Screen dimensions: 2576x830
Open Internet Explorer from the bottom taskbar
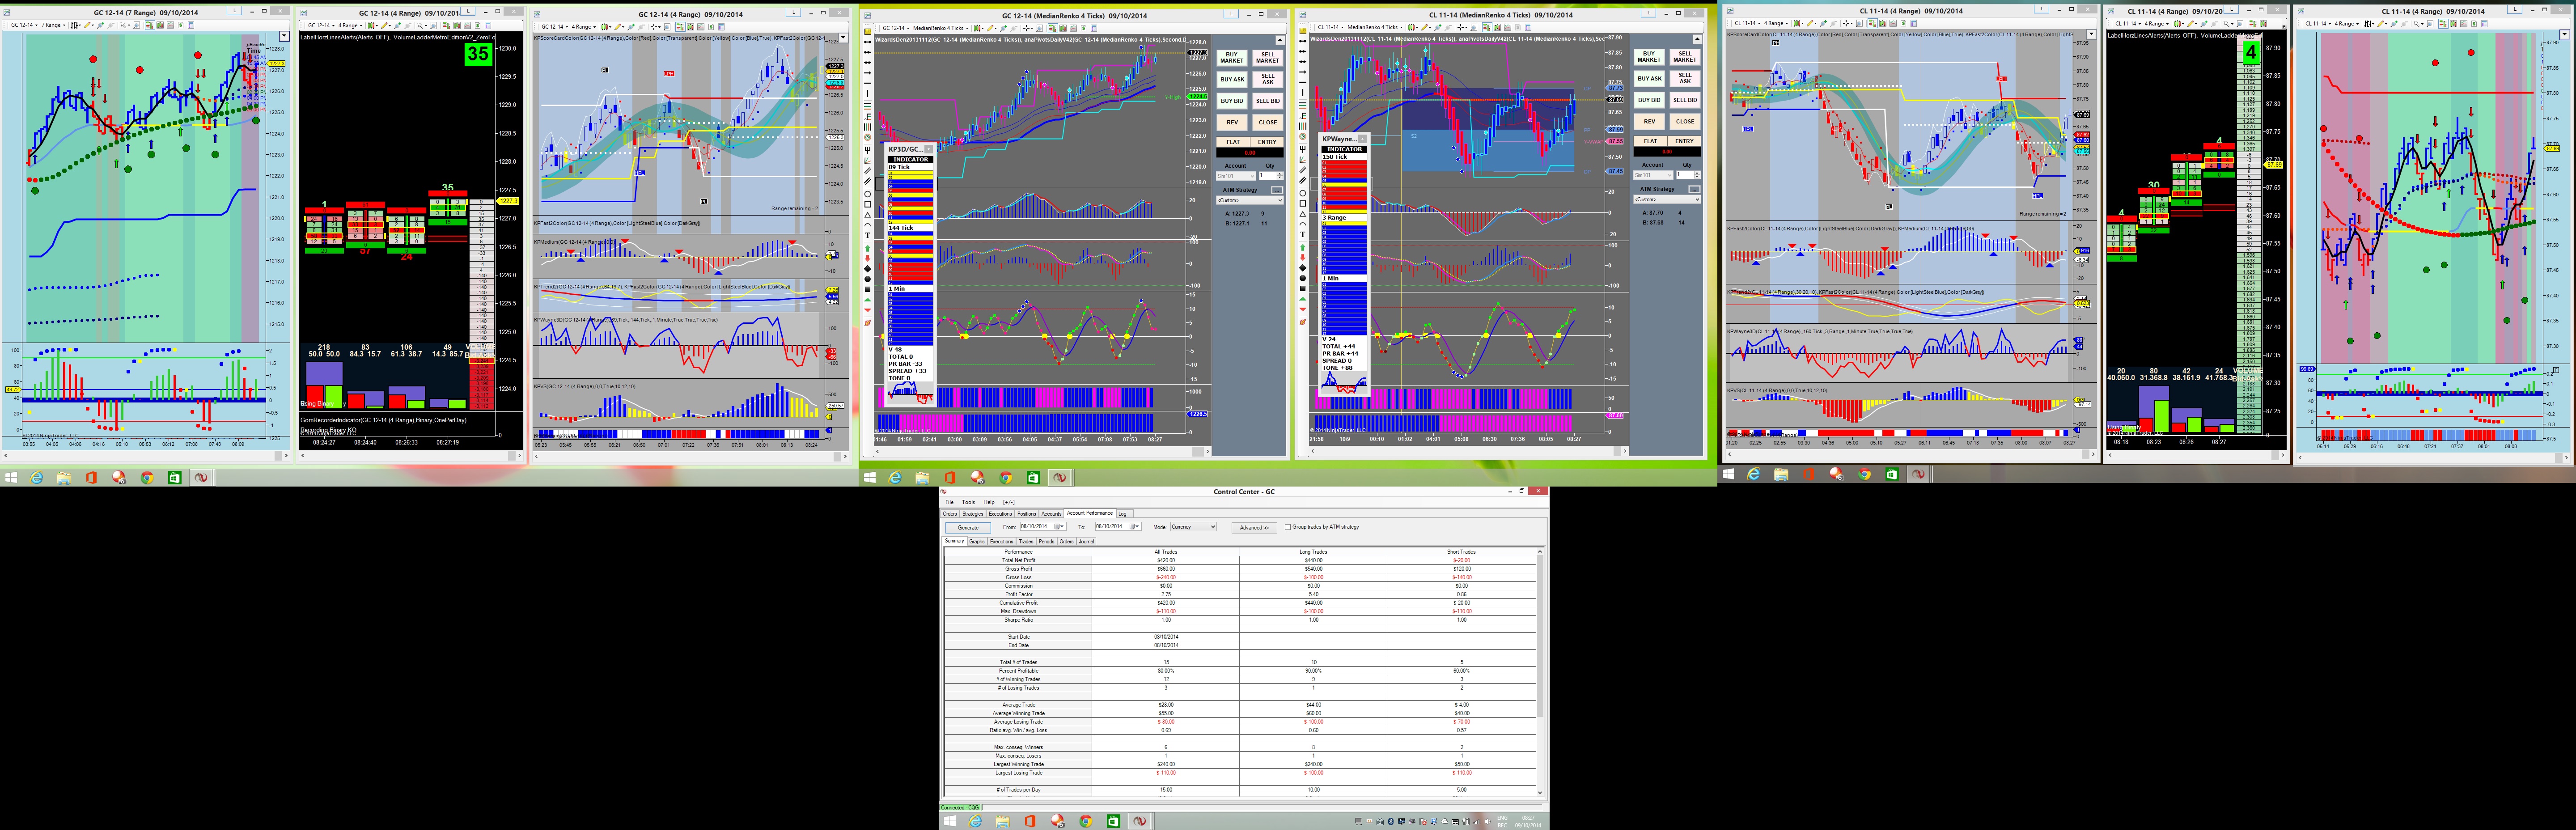point(975,821)
